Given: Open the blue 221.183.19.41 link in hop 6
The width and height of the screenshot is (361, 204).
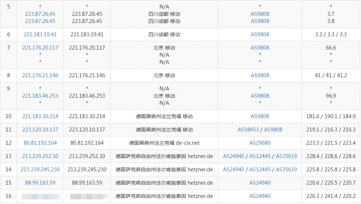Looking at the screenshot, I should [x=40, y=35].
